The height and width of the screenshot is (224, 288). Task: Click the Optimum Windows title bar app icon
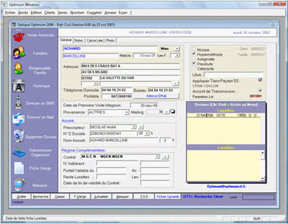(6, 4)
